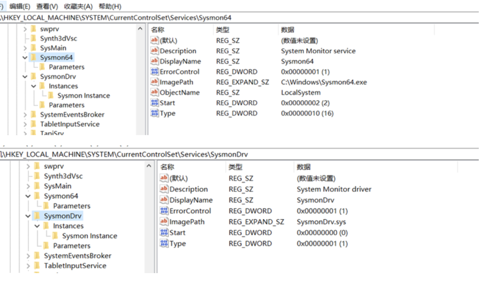Expand the SystemEventsBroker key in the top tree
The image size is (481, 282).
coord(25,114)
